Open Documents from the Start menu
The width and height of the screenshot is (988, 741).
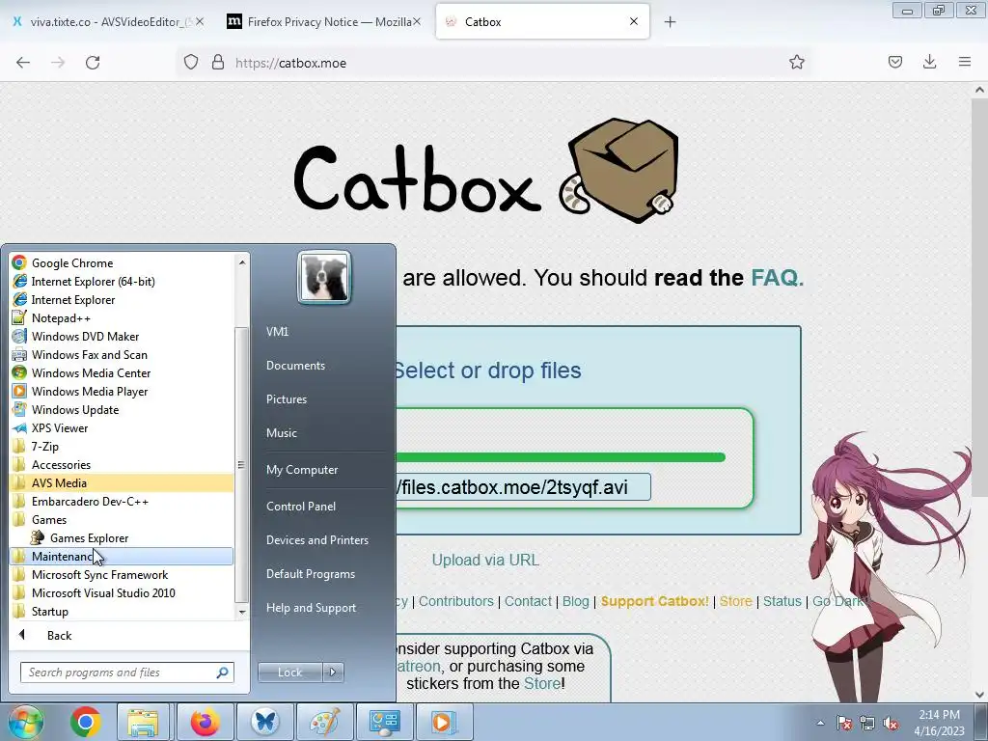[x=295, y=366]
